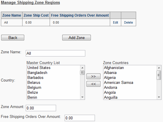Screen dimensions: 163x122
Task: Click the Add Zone button
Action: [77, 38]
